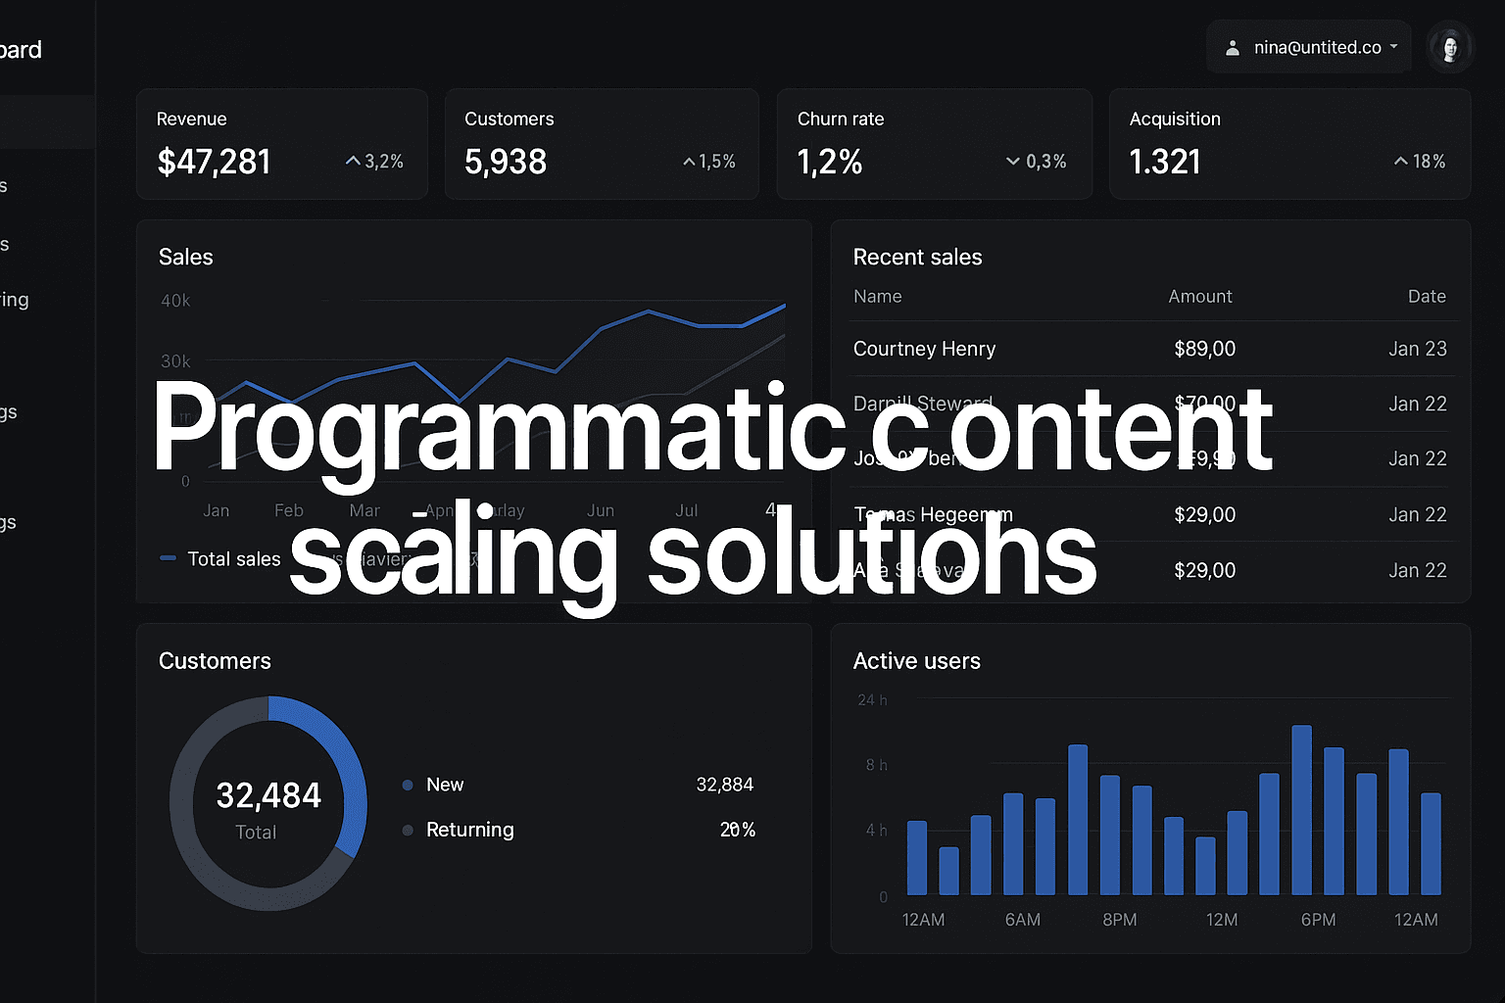The height and width of the screenshot is (1003, 1505).
Task: Click the 4 h axis label
Action: pyautogui.click(x=877, y=831)
